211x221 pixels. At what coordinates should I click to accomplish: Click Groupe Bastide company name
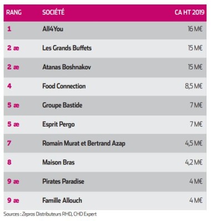62,105
